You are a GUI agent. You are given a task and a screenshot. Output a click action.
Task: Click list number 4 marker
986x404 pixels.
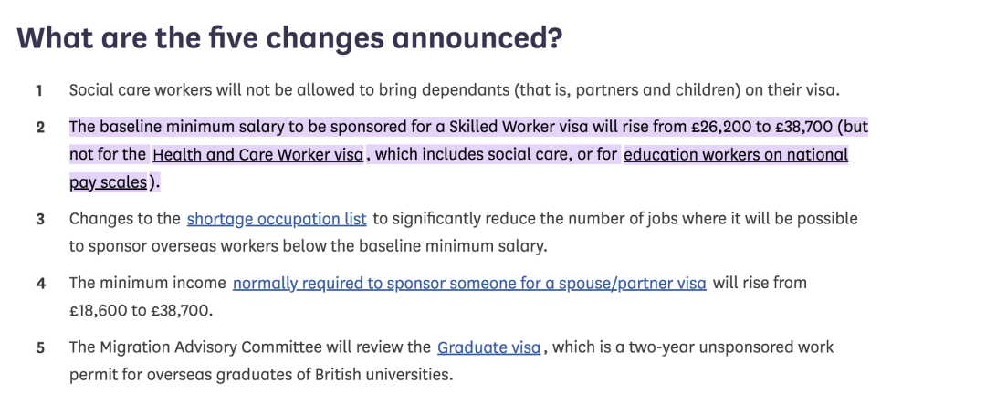point(40,284)
